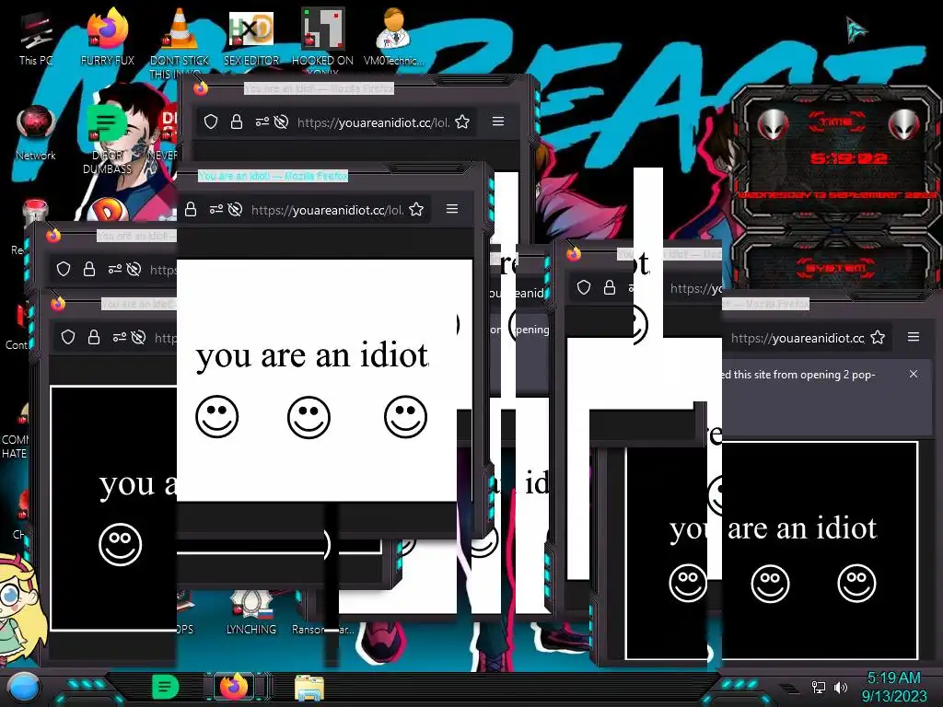Click padlock icon in lower-left Firefox window
The image size is (943, 707).
pyautogui.click(x=94, y=337)
